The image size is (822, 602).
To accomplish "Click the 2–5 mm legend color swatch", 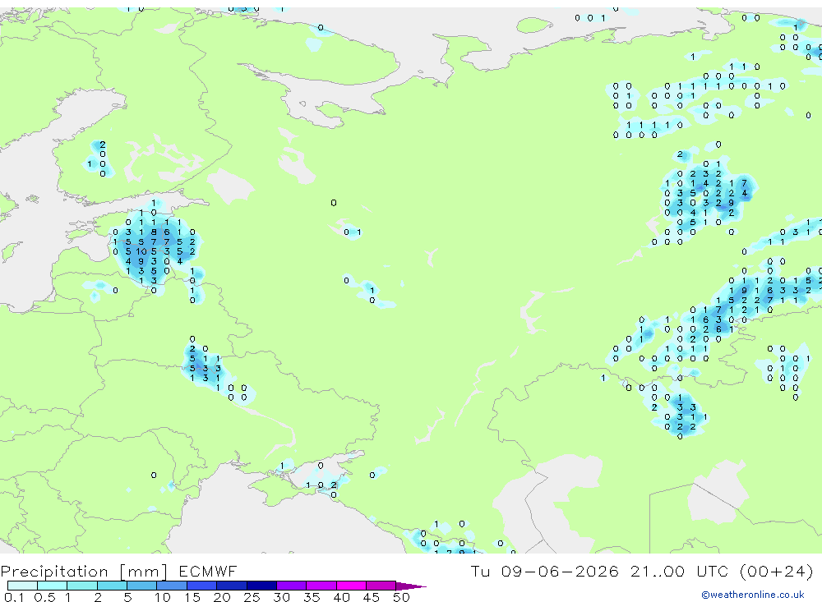I will pyautogui.click(x=112, y=586).
